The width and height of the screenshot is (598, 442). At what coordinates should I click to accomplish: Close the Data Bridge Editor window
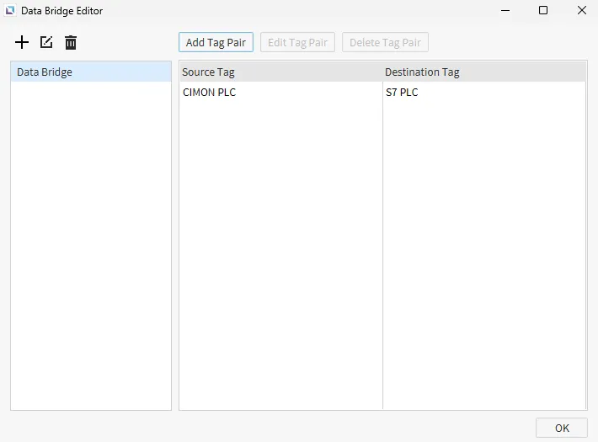[x=582, y=11]
